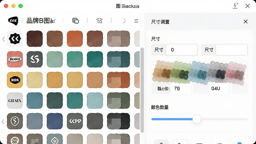This screenshot has height=144, width=256.
Task: Click the 颜色数量 label
Action: coord(160,107)
